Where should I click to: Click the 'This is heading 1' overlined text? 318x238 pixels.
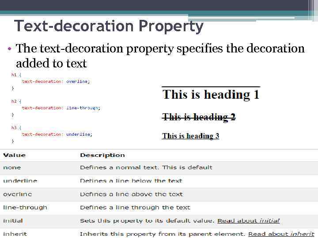(211, 94)
